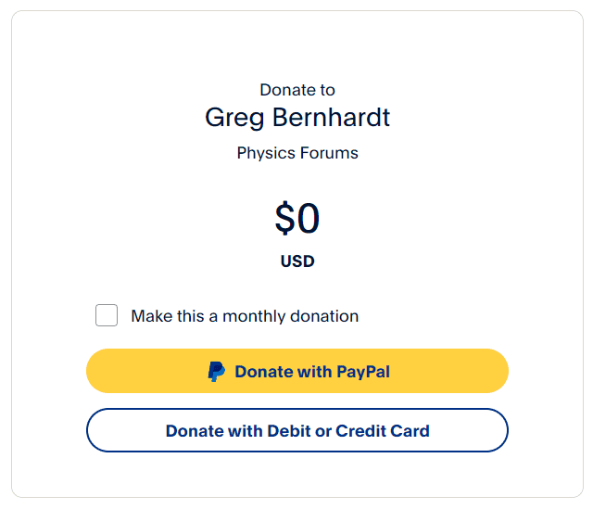The height and width of the screenshot is (509, 593).
Task: Click the outlined card payment button
Action: 297,430
